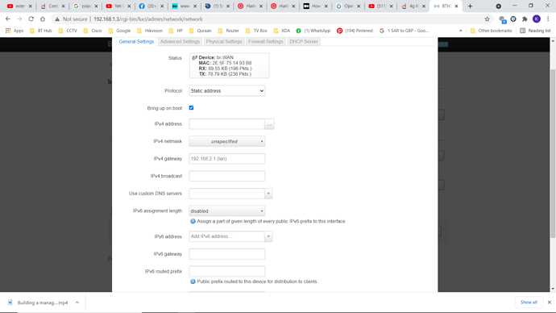Click the browser back arrow
Viewport: 556px width, 313px height.
tap(8, 19)
